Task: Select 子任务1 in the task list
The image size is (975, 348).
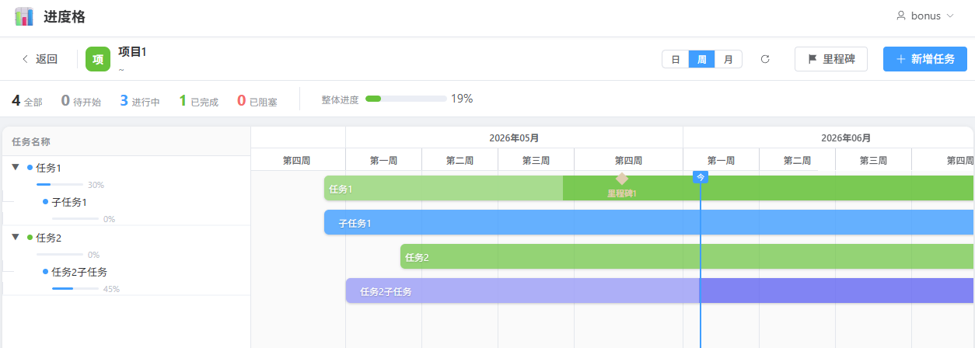Action: 69,202
